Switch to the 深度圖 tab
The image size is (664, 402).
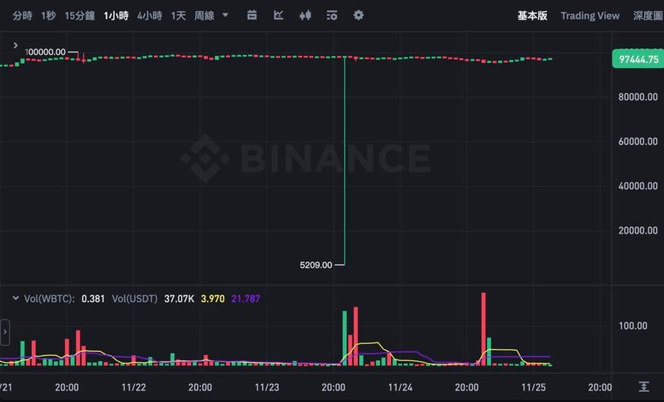(x=647, y=16)
